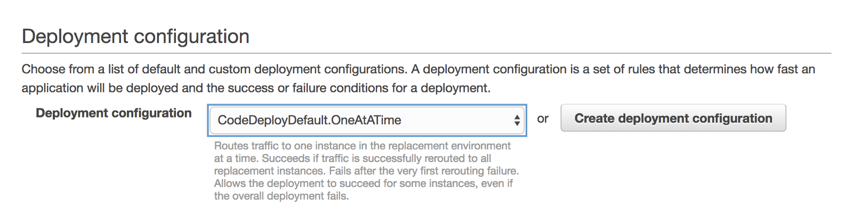Screen dimensions: 853x221
Task: Click the 'the overall deployment fails.' helper line
Action: (281, 196)
